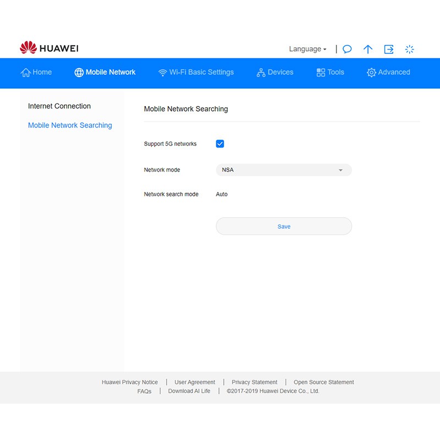This screenshot has height=440, width=440.
Task: Select the Mobile Network tab
Action: 105,72
